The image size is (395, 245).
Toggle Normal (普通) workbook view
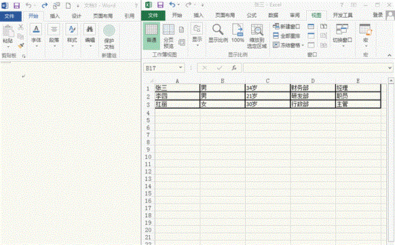coord(151,35)
